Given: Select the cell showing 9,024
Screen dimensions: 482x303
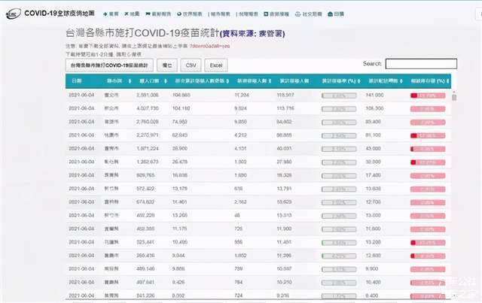Looking at the screenshot, I should pyautogui.click(x=241, y=108).
